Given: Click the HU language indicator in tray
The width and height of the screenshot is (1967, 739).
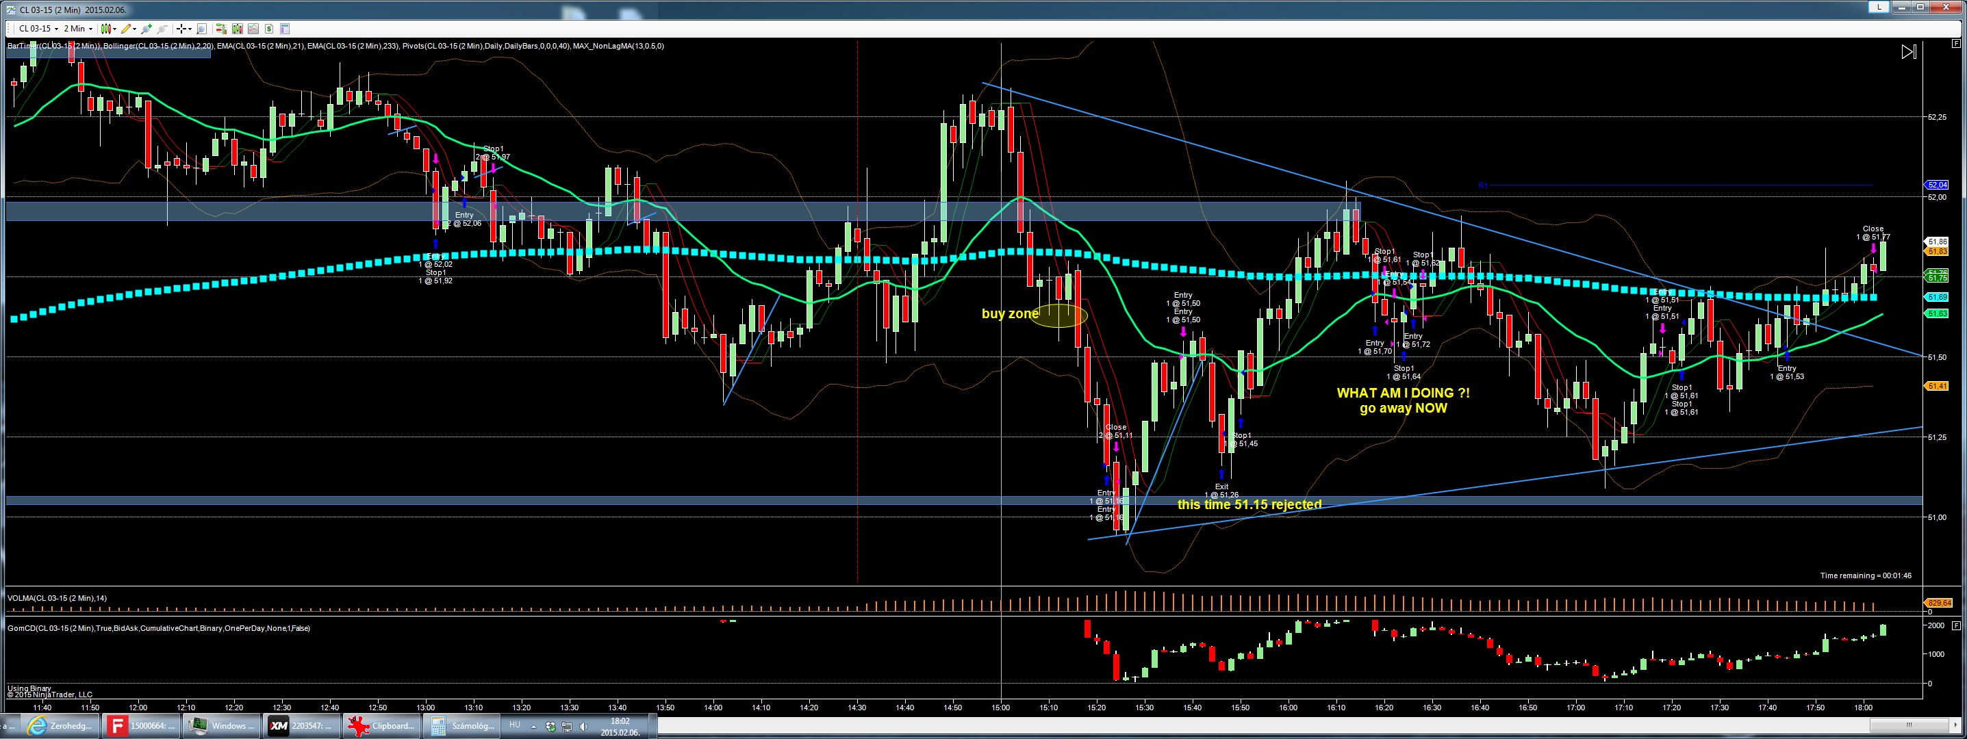Looking at the screenshot, I should [x=515, y=725].
